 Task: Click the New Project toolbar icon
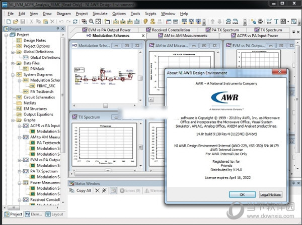coord(9,21)
